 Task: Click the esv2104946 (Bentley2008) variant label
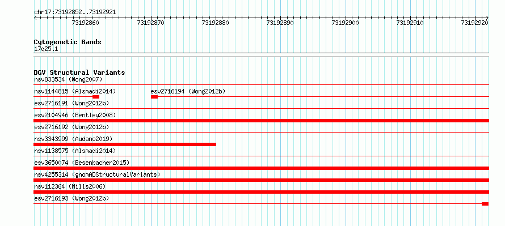coord(75,115)
